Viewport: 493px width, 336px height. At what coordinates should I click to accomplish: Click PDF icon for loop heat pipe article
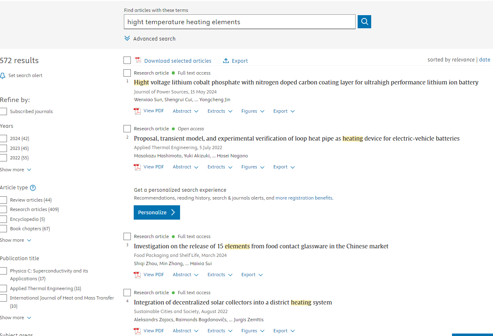click(x=137, y=167)
